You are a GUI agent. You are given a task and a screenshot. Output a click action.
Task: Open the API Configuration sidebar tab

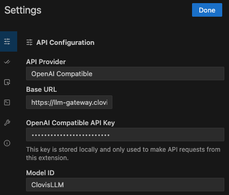(8, 41)
